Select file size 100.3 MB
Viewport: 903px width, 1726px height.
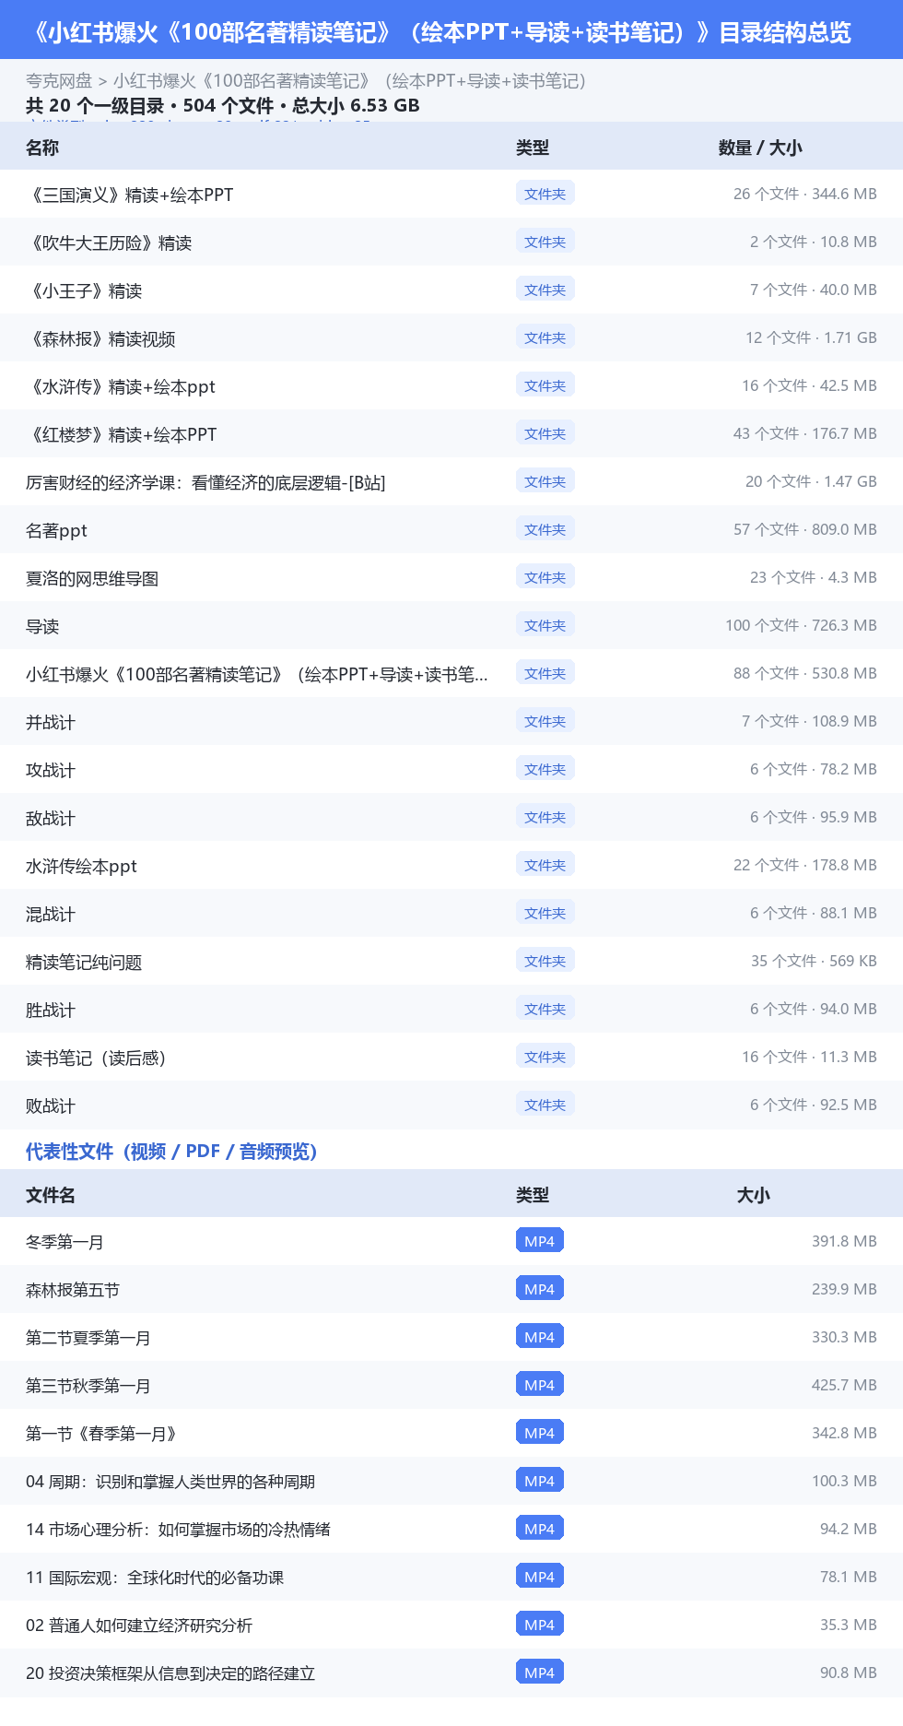pyautogui.click(x=844, y=1481)
